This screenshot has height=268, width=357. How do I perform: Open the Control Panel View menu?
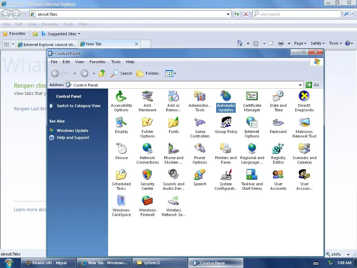(x=80, y=62)
